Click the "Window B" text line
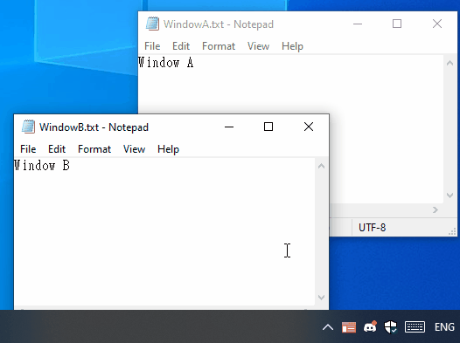The image size is (460, 343). (x=42, y=166)
